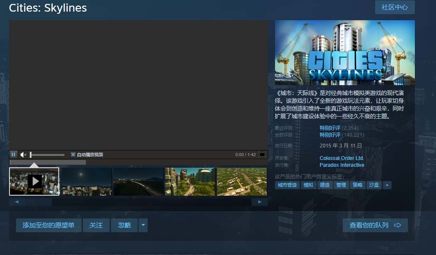Click the 忽略 ignore button

point(124,225)
